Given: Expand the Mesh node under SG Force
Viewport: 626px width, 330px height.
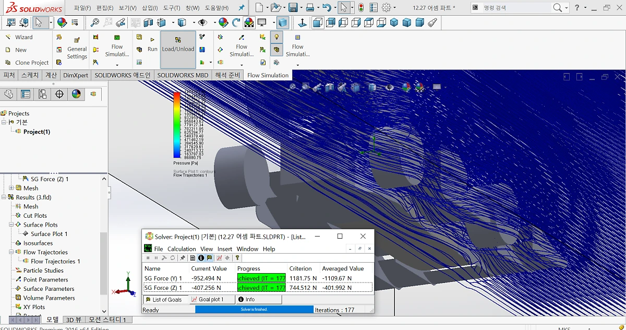Looking at the screenshot, I should pos(11,188).
